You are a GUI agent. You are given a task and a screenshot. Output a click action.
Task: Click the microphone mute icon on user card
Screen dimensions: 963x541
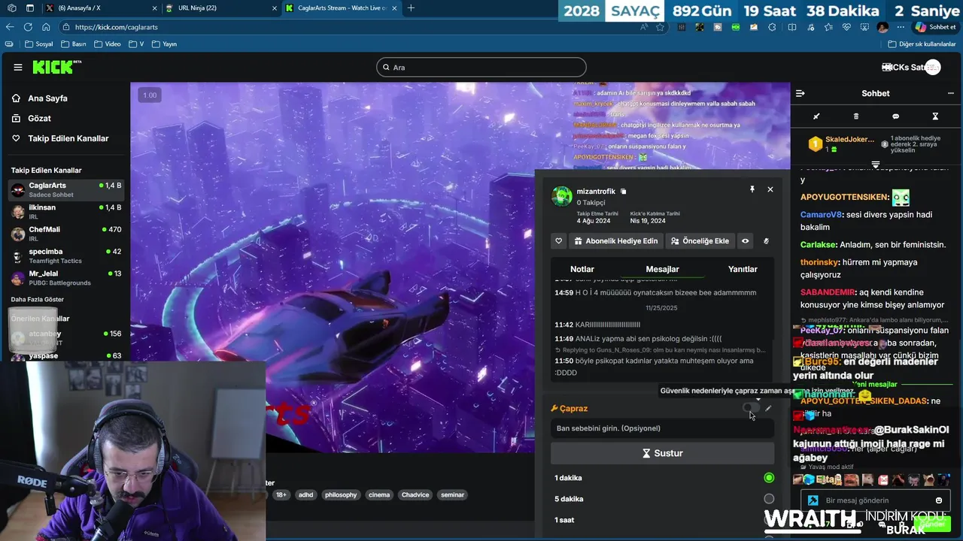(766, 241)
